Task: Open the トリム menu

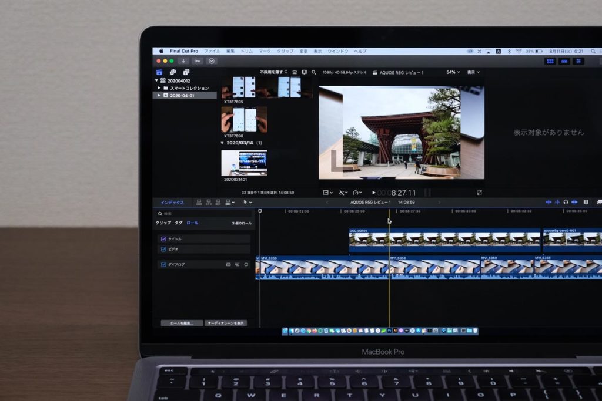Action: click(x=246, y=51)
